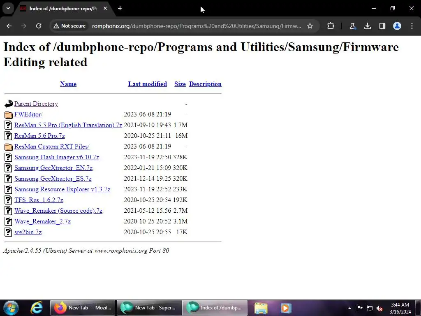Open the Windows Start menu
421x316 pixels.
[11, 308]
